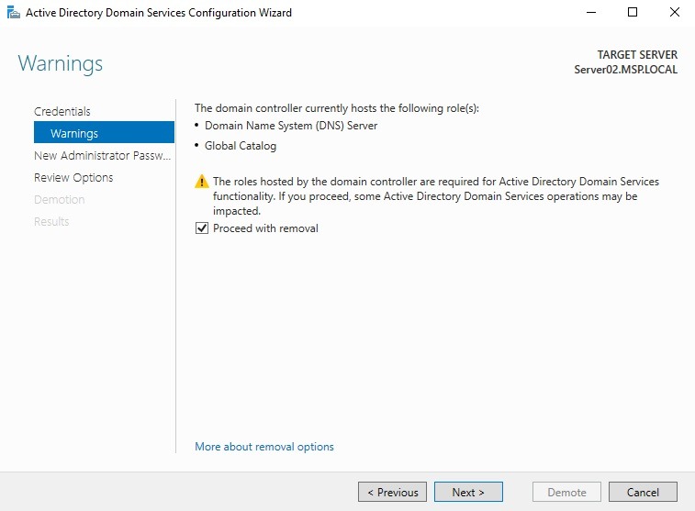The width and height of the screenshot is (695, 511).
Task: Click the disabled Demote button
Action: [566, 492]
